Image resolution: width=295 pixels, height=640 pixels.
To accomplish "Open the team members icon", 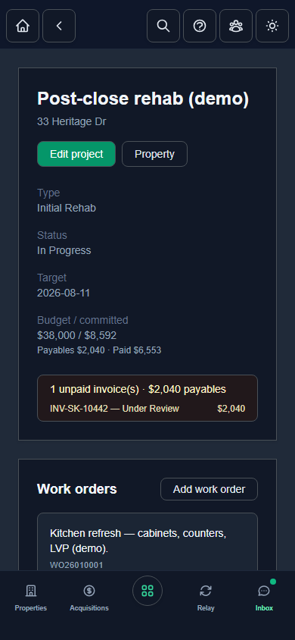I will pyautogui.click(x=236, y=26).
